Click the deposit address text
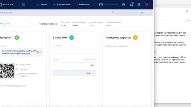 (19, 52)
